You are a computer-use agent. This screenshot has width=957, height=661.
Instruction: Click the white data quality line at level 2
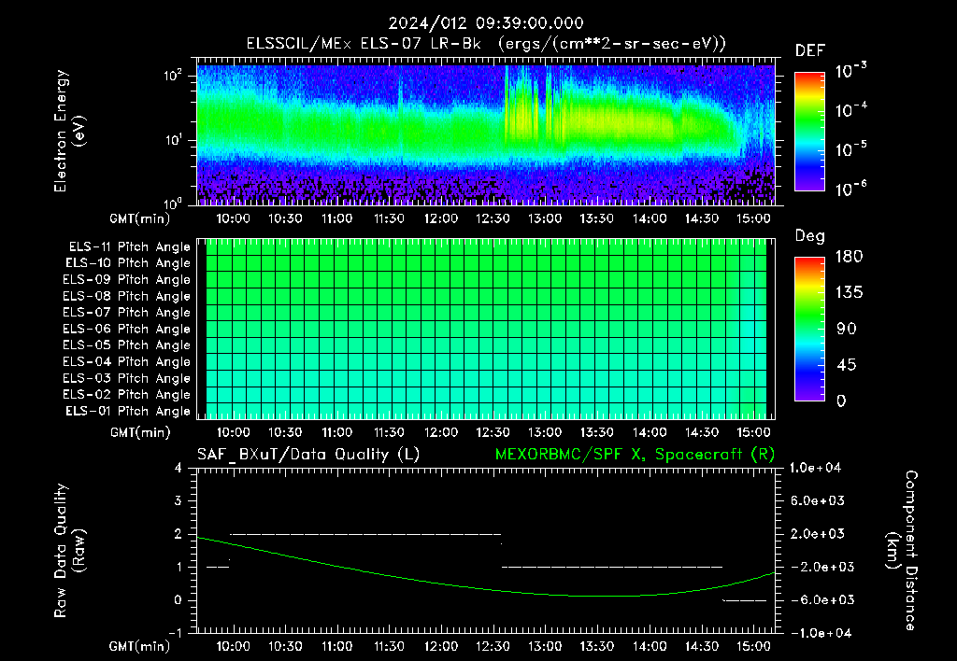tap(365, 534)
